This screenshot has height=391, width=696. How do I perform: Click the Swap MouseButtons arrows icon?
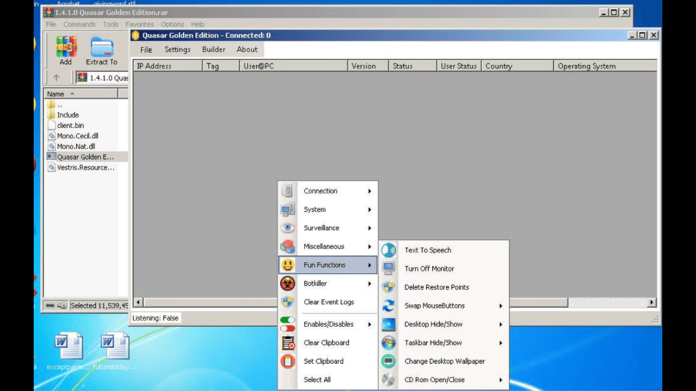[x=388, y=306]
